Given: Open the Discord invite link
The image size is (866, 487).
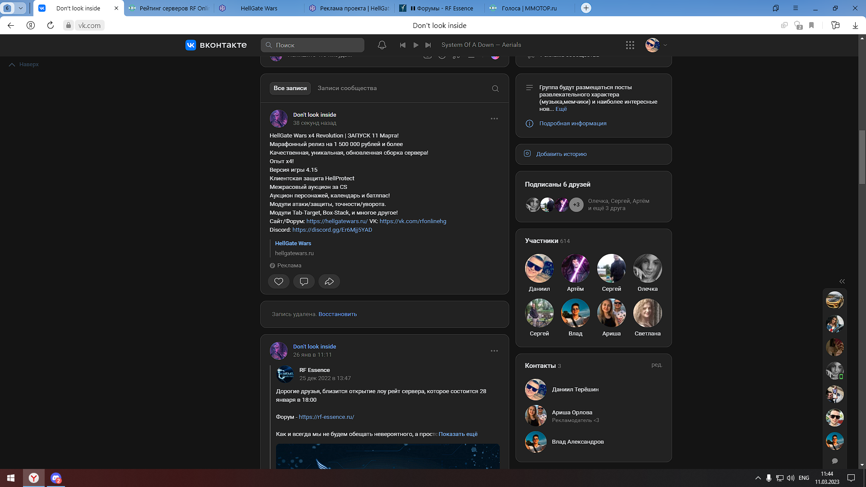Looking at the screenshot, I should (332, 230).
